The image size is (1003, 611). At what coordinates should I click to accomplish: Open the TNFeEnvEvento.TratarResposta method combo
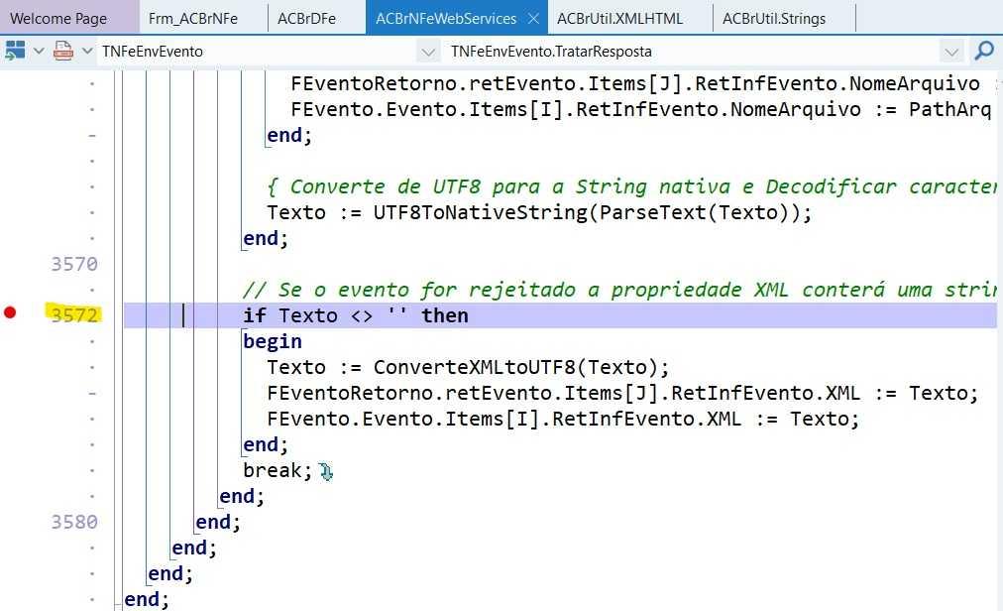pyautogui.click(x=704, y=52)
